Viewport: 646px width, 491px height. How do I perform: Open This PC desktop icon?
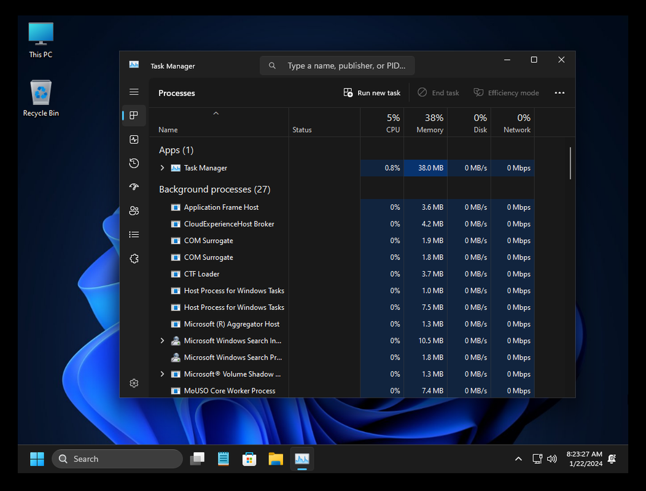click(41, 40)
